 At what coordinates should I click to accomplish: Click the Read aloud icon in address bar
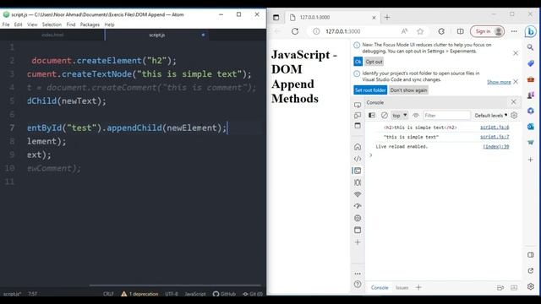(404, 31)
